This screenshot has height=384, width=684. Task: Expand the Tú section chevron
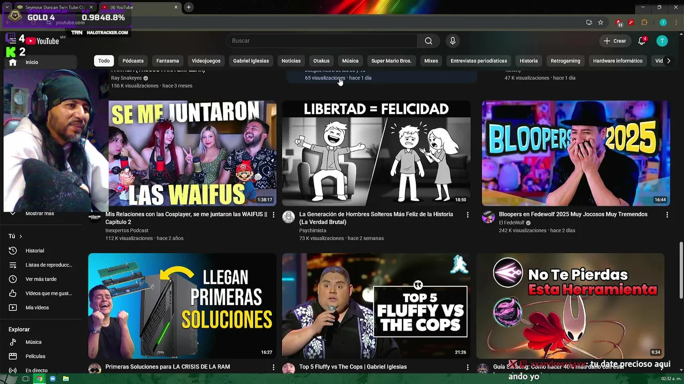[x=21, y=236]
